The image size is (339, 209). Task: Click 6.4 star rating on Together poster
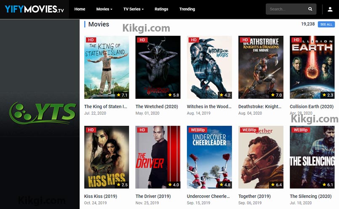click(x=277, y=185)
